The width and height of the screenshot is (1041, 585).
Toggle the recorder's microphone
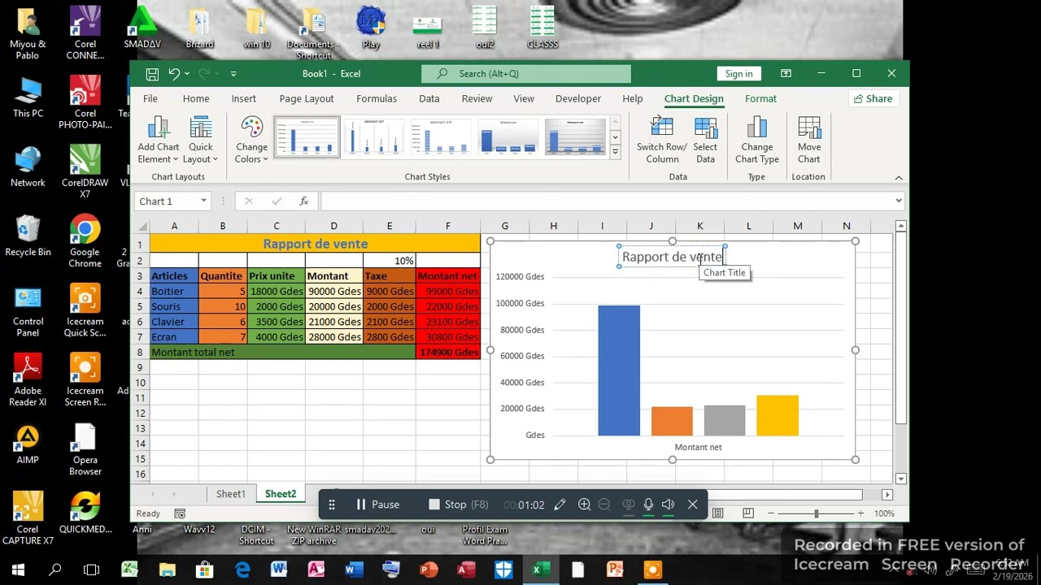tap(648, 505)
